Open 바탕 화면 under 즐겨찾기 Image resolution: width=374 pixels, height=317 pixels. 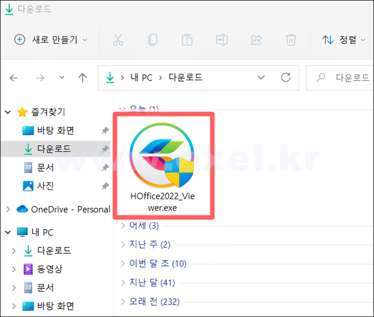coord(56,131)
